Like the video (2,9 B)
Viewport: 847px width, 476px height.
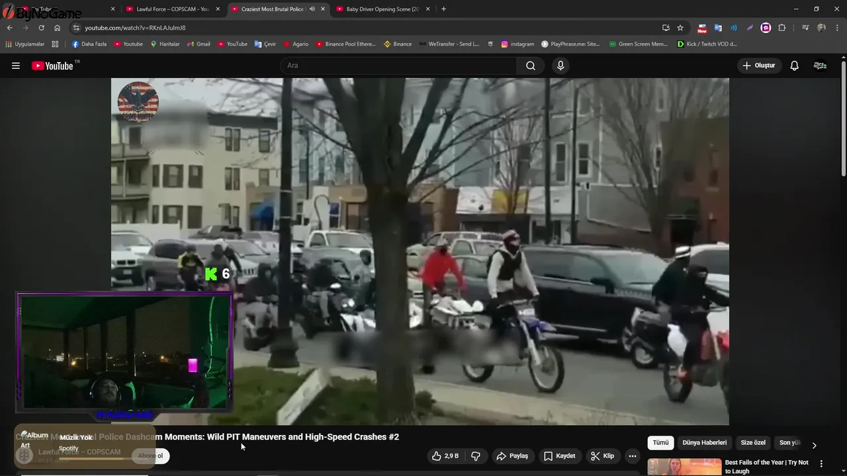coord(445,456)
